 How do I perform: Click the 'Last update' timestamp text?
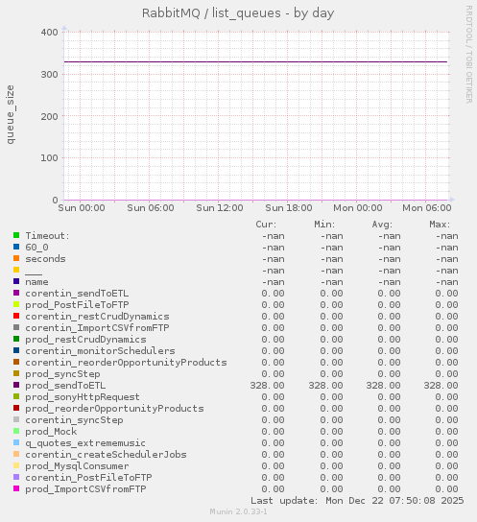pos(357,500)
